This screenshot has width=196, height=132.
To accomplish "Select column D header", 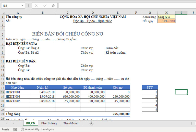I will click(93, 13).
